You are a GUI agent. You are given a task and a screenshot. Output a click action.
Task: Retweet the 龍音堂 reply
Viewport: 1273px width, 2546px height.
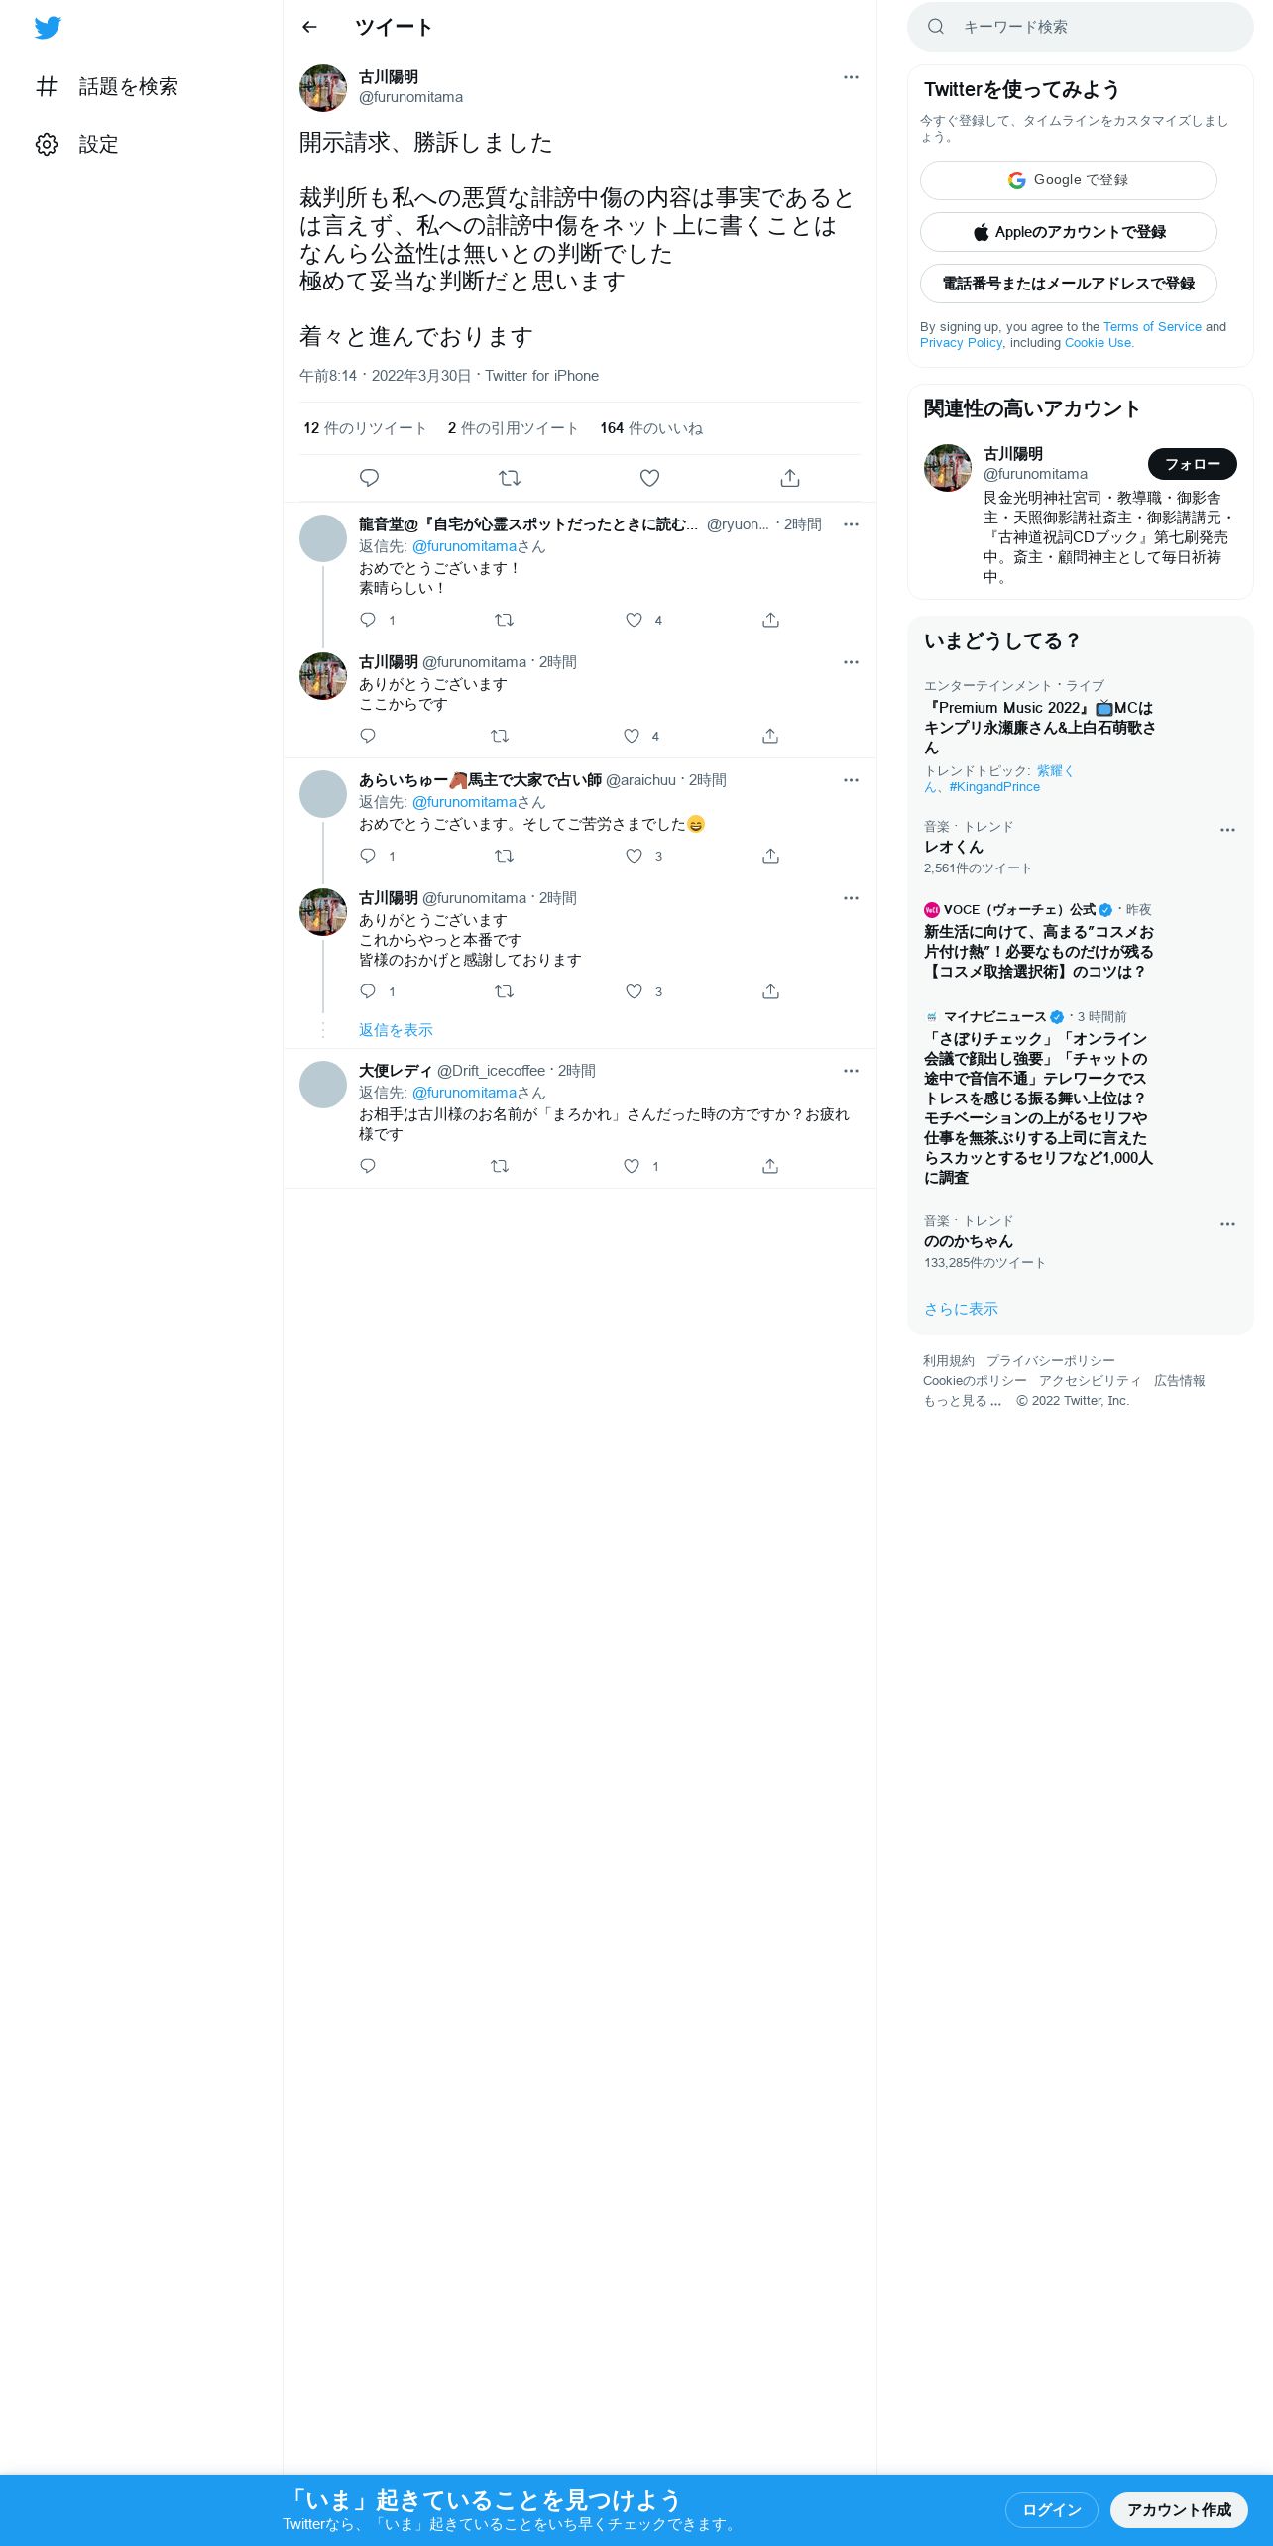[x=504, y=620]
